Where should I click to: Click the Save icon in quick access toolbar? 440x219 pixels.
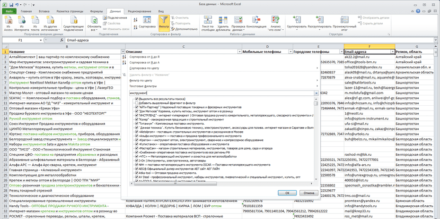[x=11, y=5]
